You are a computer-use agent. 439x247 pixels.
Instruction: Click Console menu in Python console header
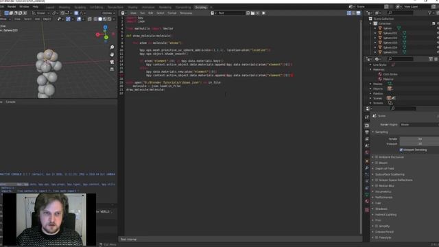pos(10,102)
